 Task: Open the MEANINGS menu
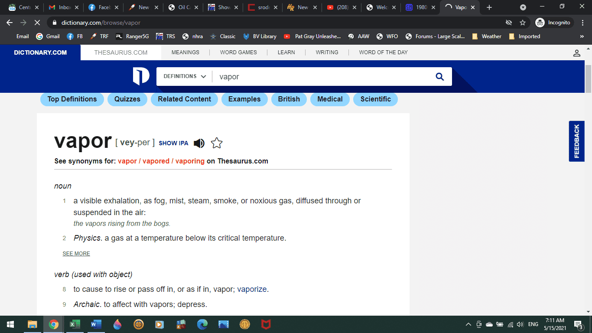(x=185, y=52)
